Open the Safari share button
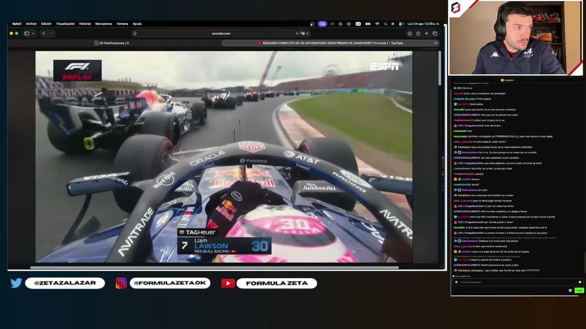The image size is (586, 329). (418, 33)
